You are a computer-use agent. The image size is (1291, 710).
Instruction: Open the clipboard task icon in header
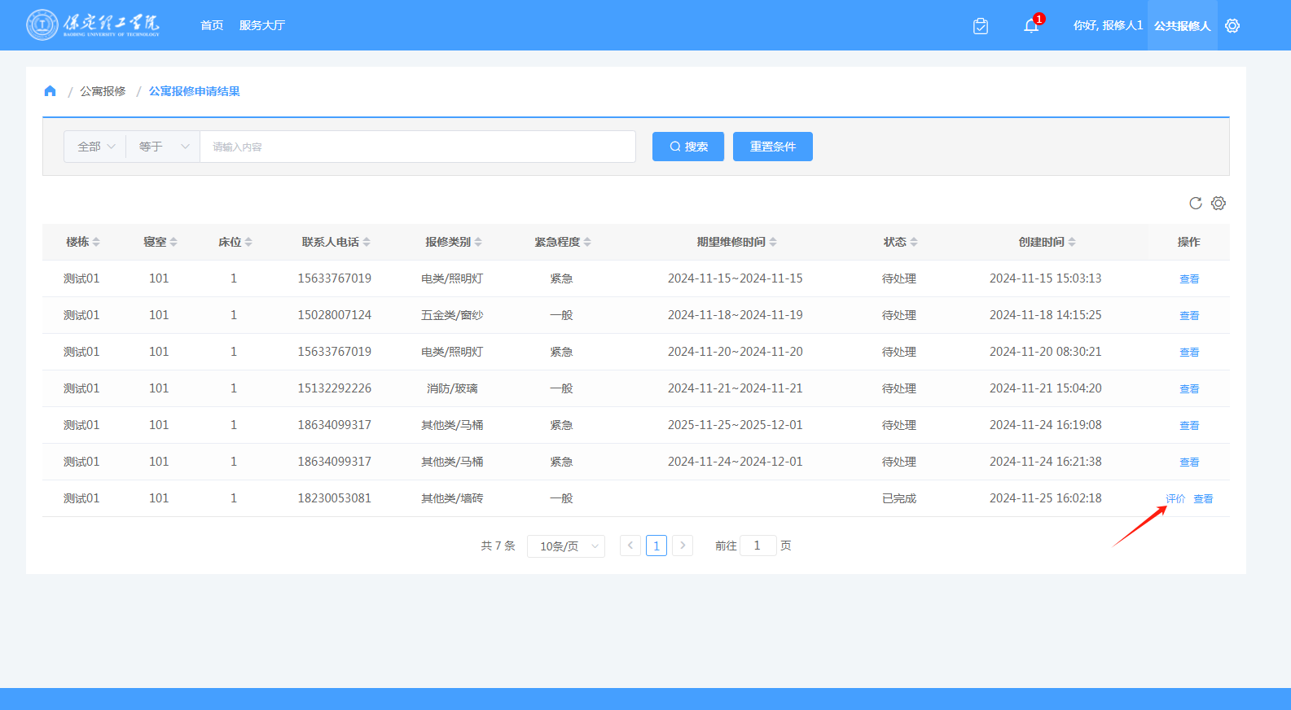981,26
